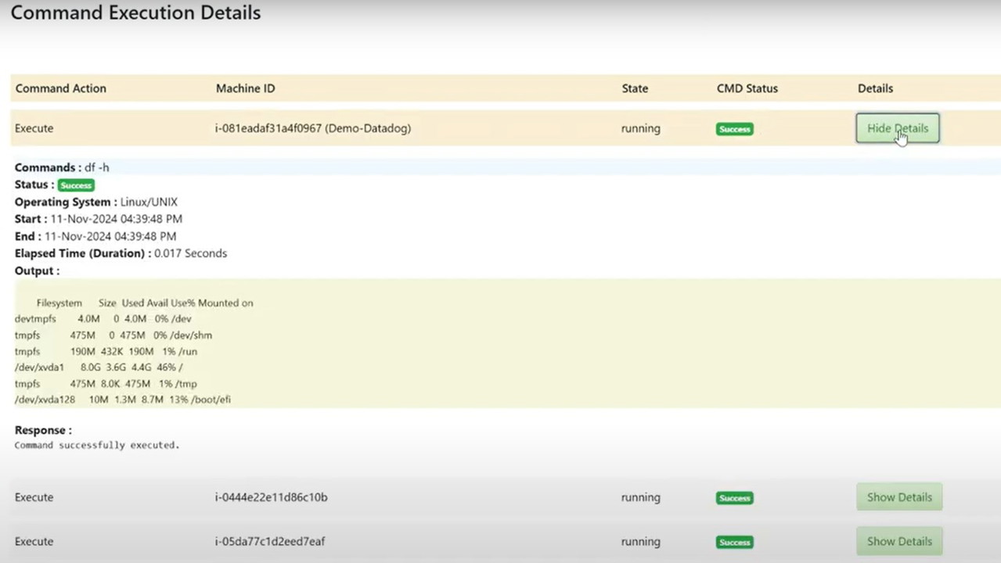This screenshot has height=563, width=1001.
Task: Click the Command Action column header
Action: coord(60,88)
